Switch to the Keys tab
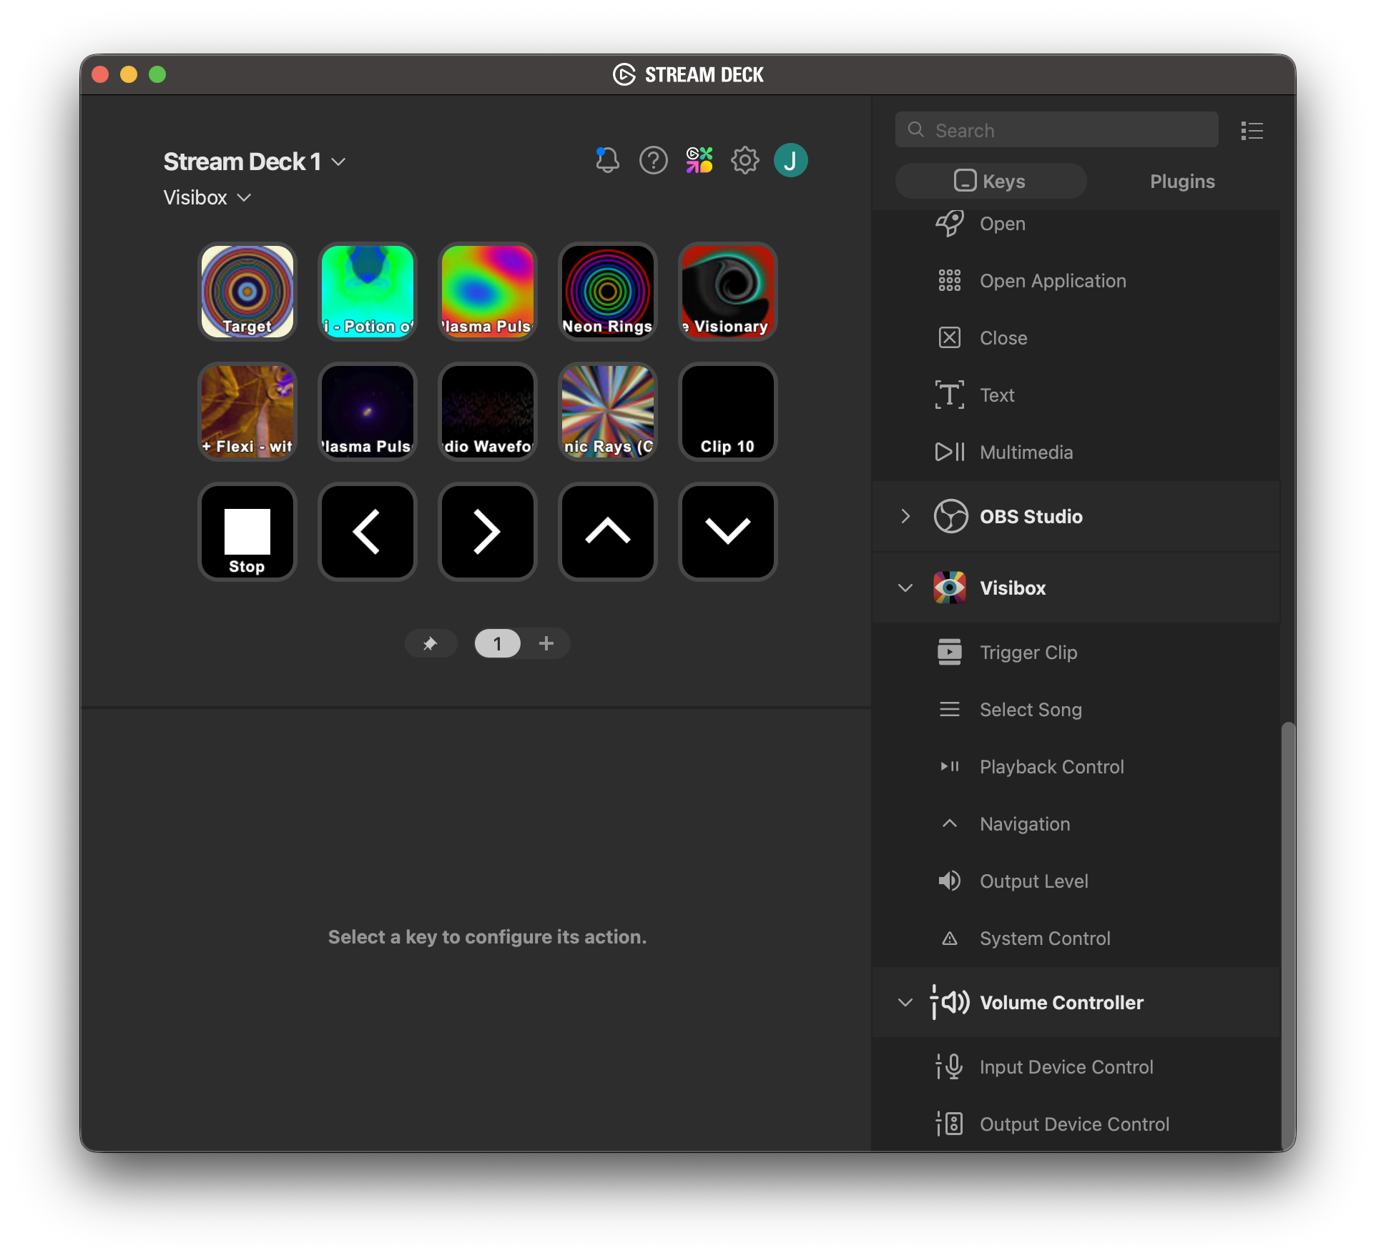The height and width of the screenshot is (1258, 1376). [x=991, y=181]
